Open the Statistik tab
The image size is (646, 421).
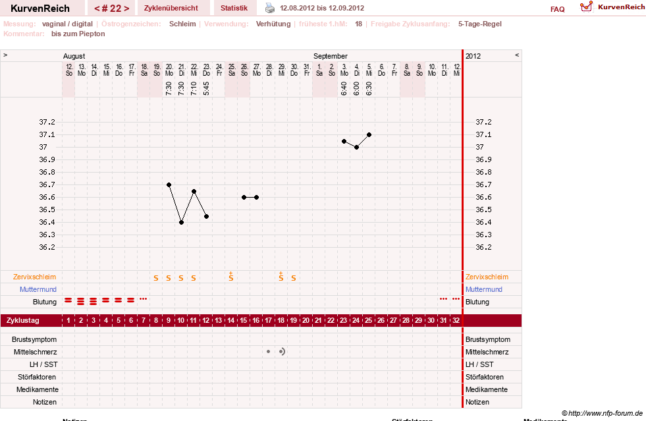234,8
